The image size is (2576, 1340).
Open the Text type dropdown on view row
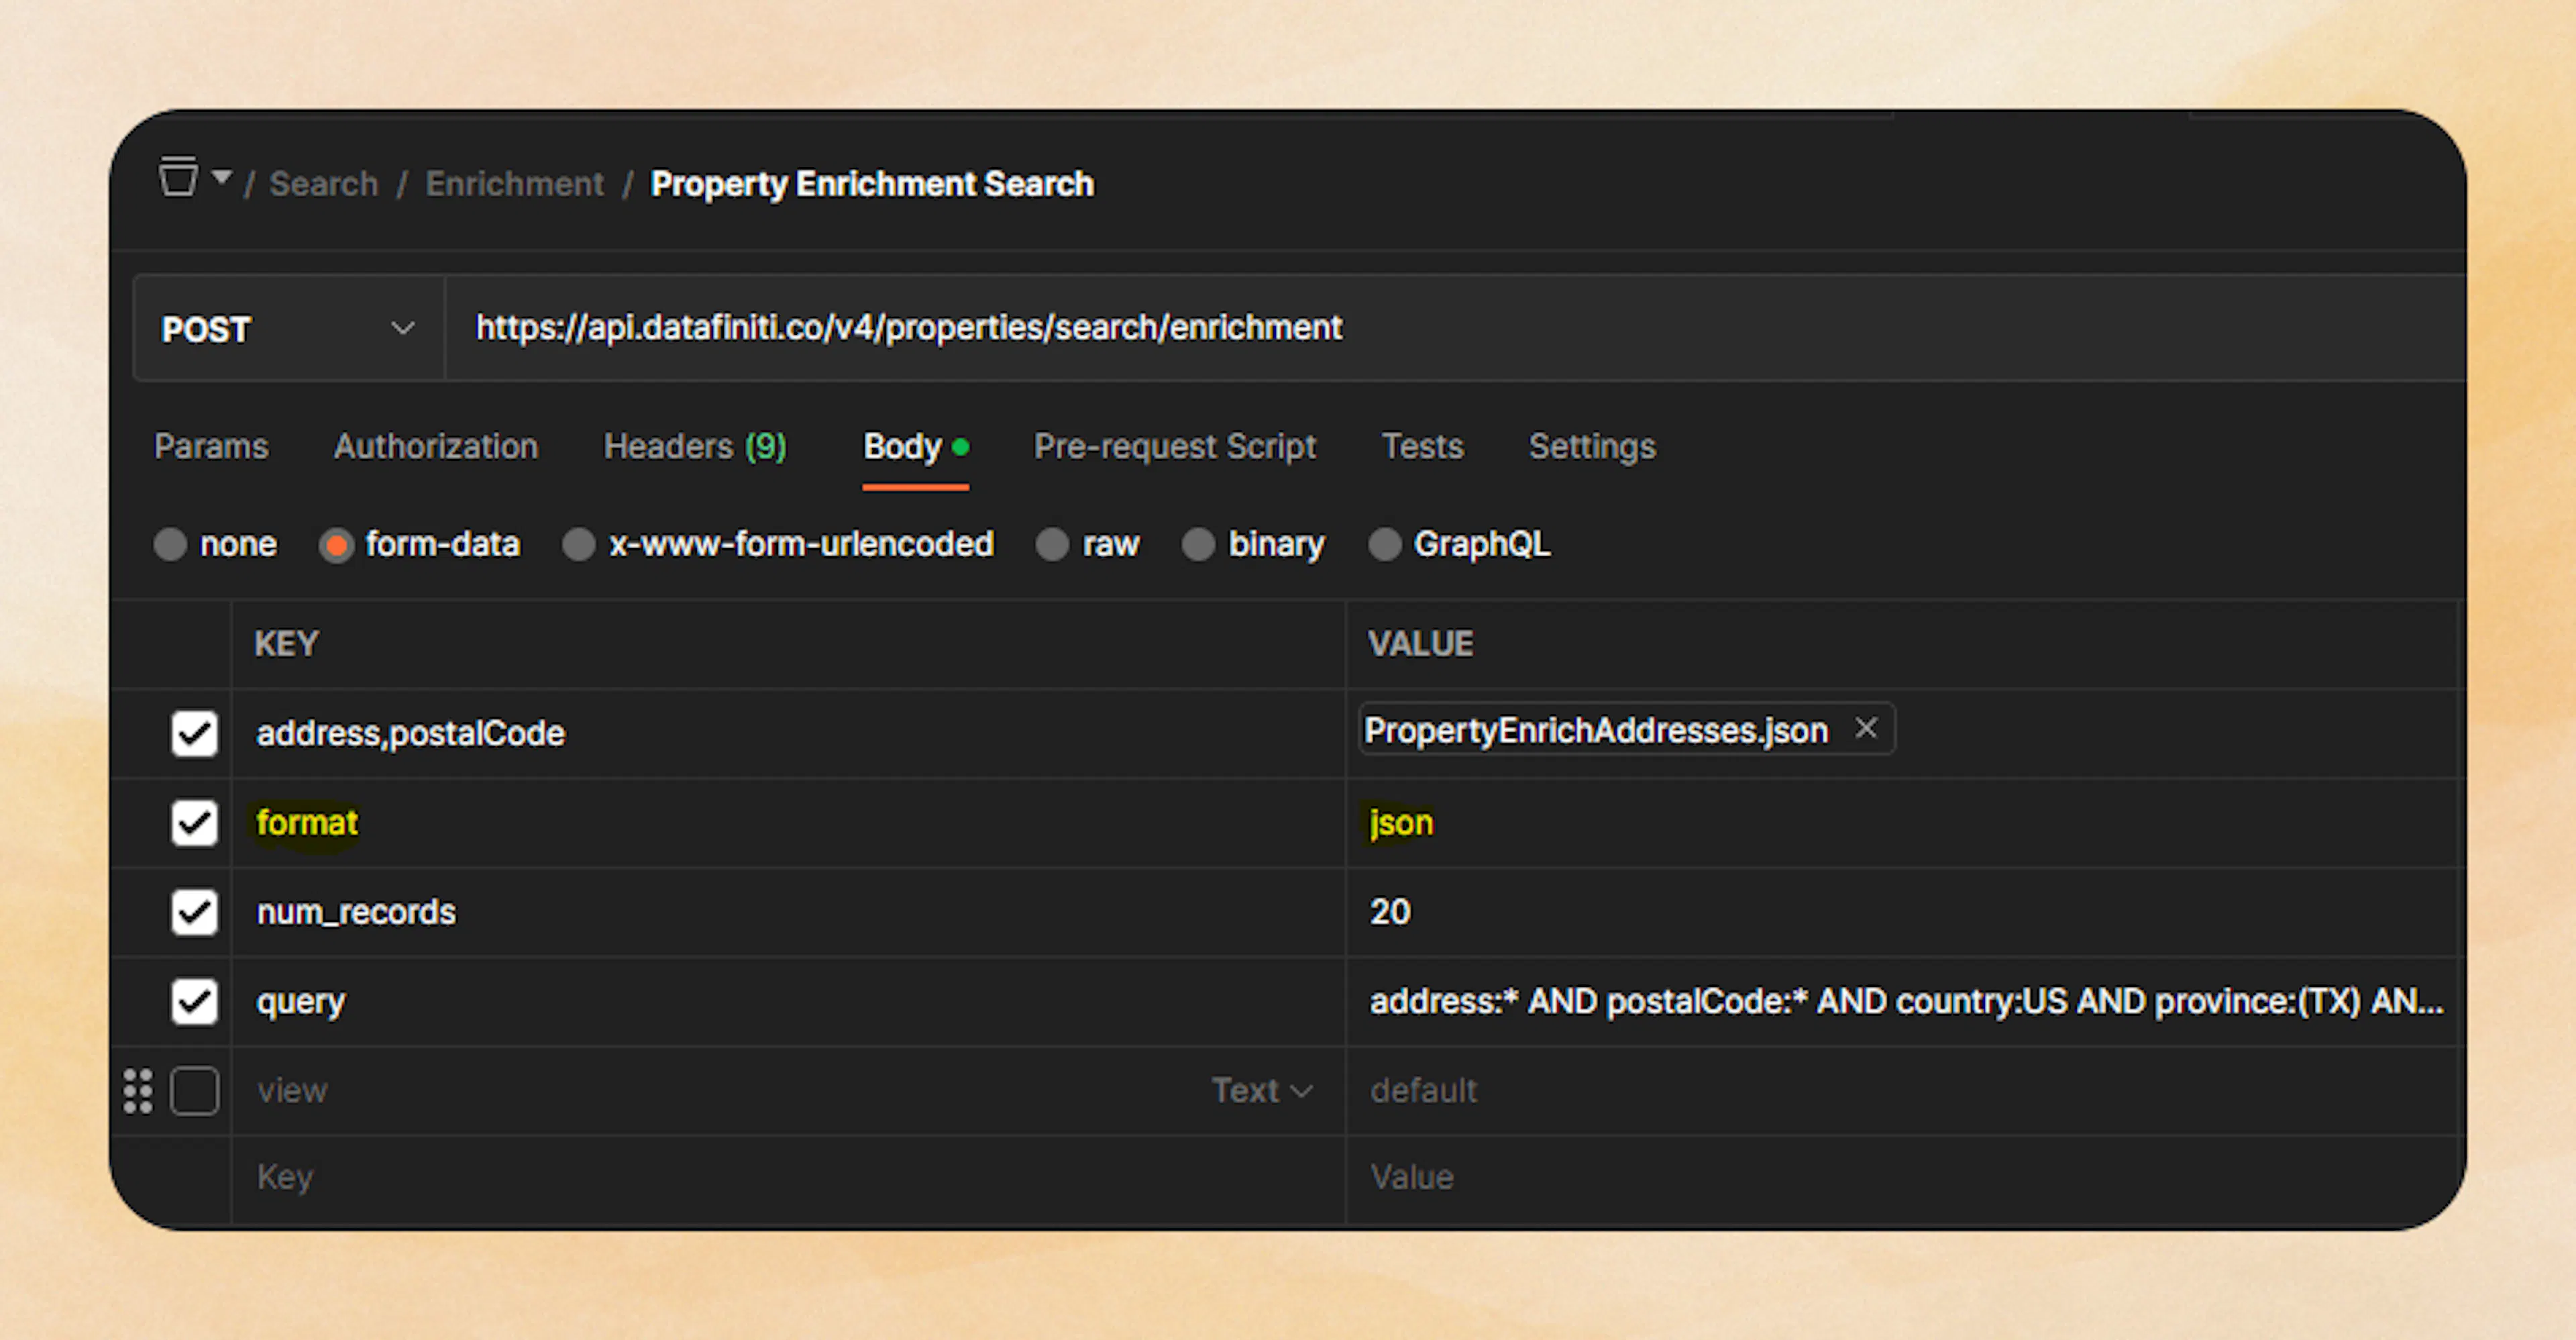tap(1262, 1090)
